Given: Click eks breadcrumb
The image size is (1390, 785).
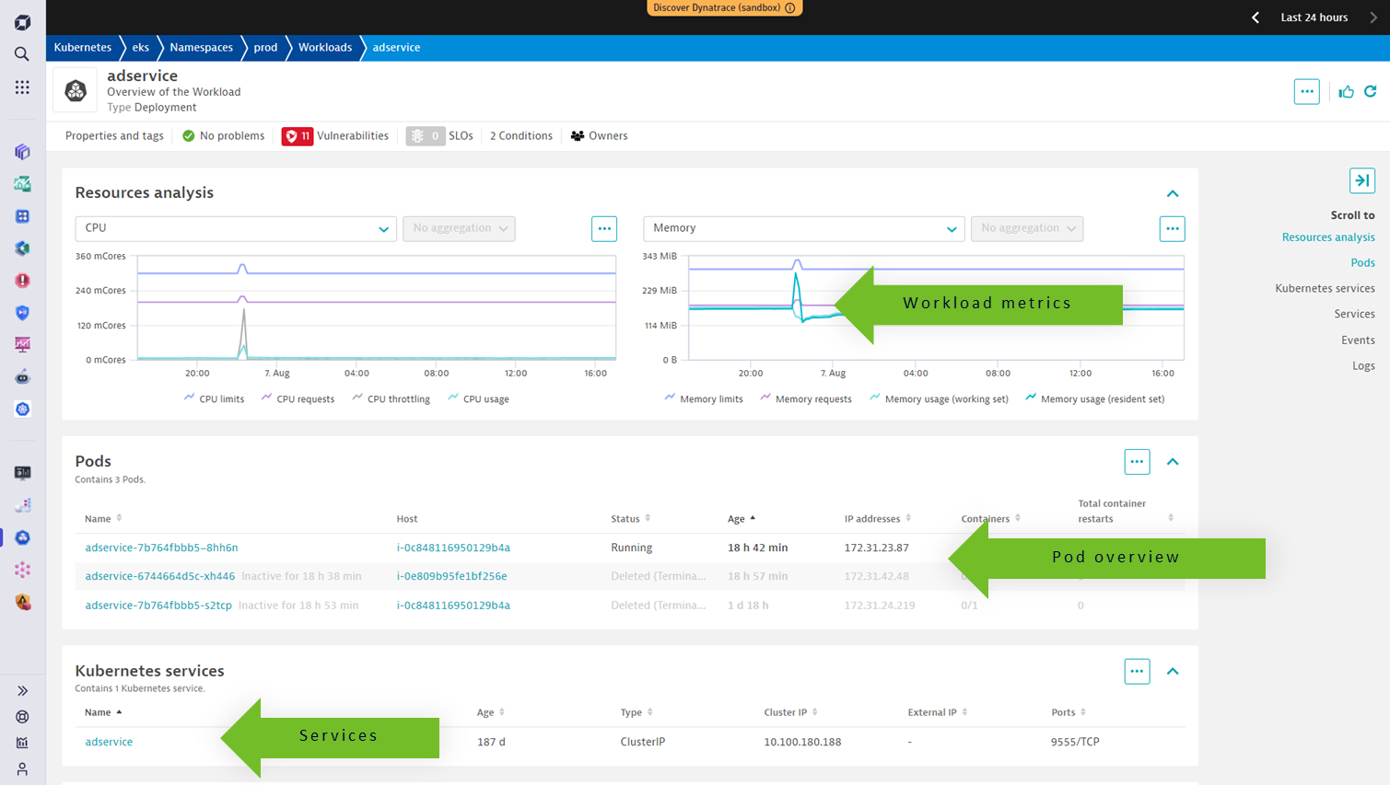Looking at the screenshot, I should (x=141, y=48).
